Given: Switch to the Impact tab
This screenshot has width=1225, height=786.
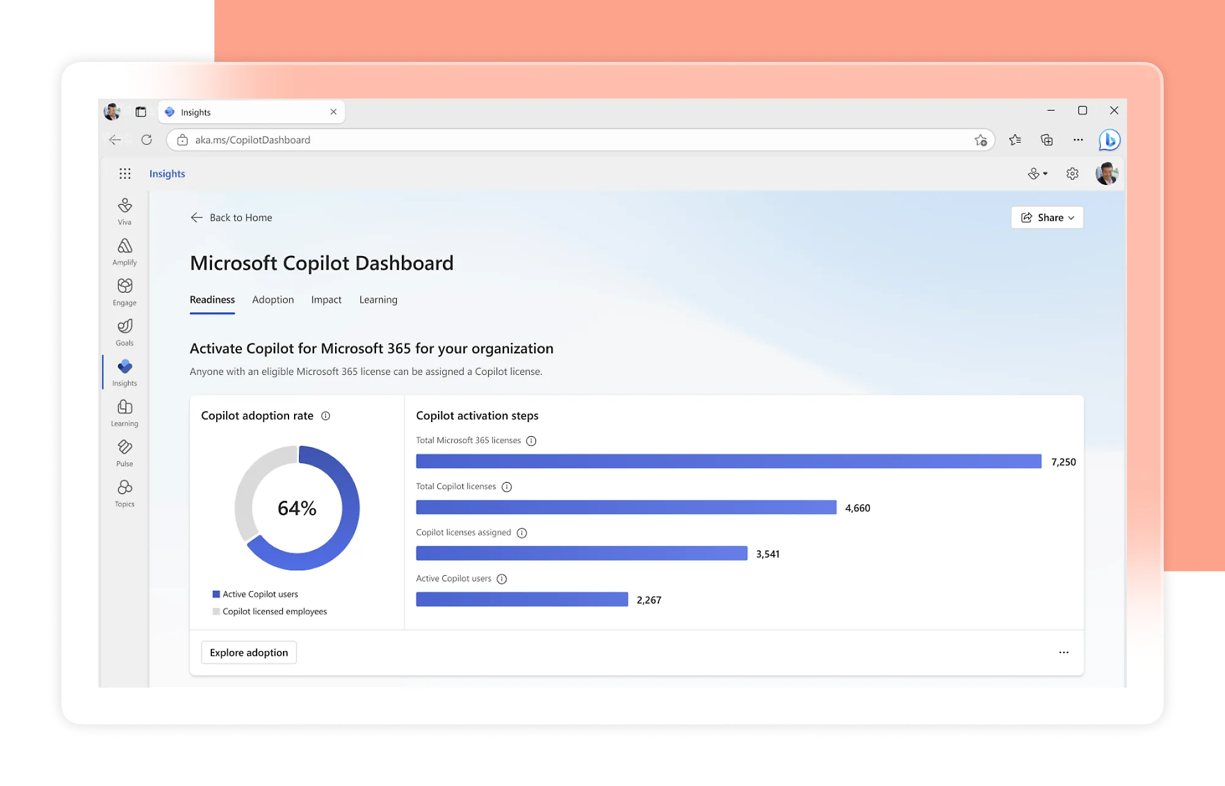Looking at the screenshot, I should coord(326,300).
